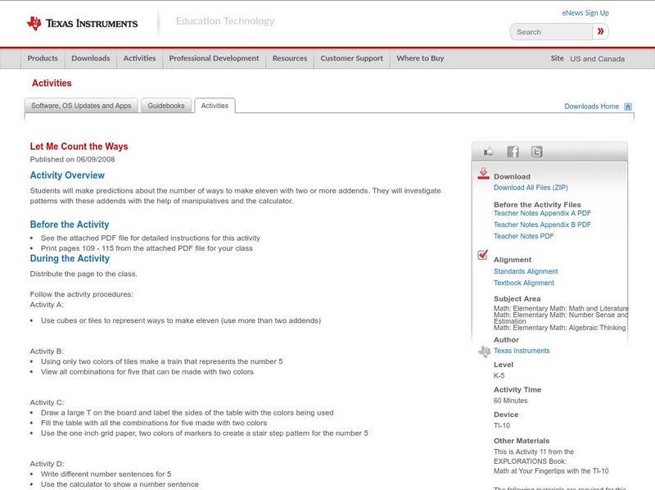
Task: Select the Where to Buy menu item
Action: point(418,58)
